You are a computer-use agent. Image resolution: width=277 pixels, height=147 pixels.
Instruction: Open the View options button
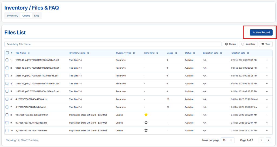coord(266,44)
